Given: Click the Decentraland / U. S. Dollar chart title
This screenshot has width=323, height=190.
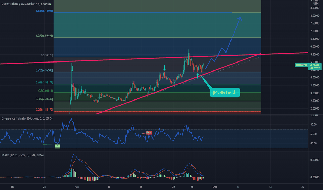Looking at the screenshot, I should 26,4.
